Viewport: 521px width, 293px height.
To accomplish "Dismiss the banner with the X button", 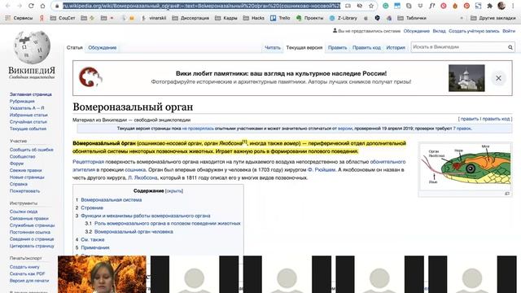I will tap(498, 78).
